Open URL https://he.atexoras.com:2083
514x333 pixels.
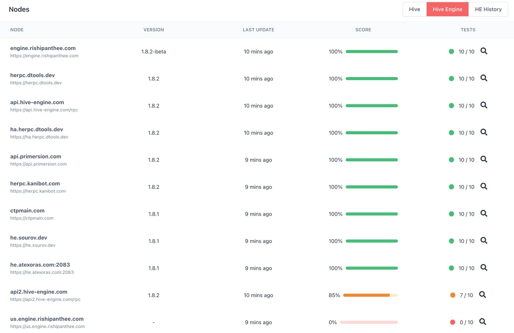[x=42, y=272]
